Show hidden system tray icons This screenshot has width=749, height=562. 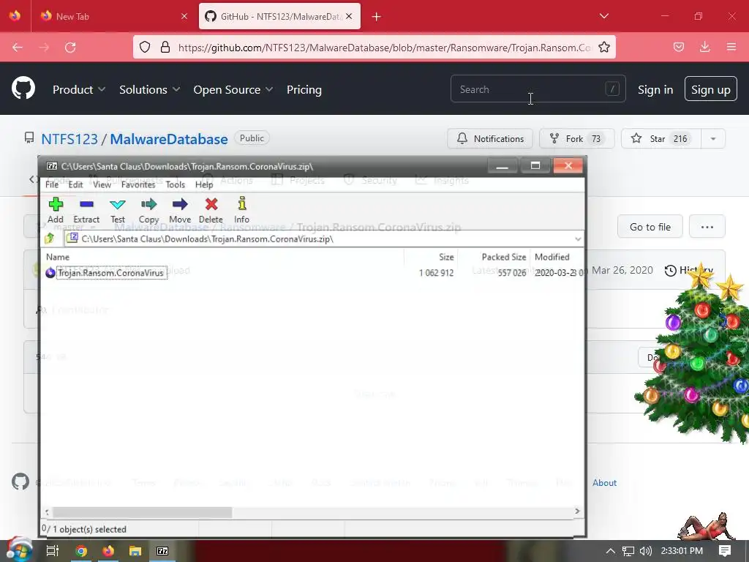[610, 551]
